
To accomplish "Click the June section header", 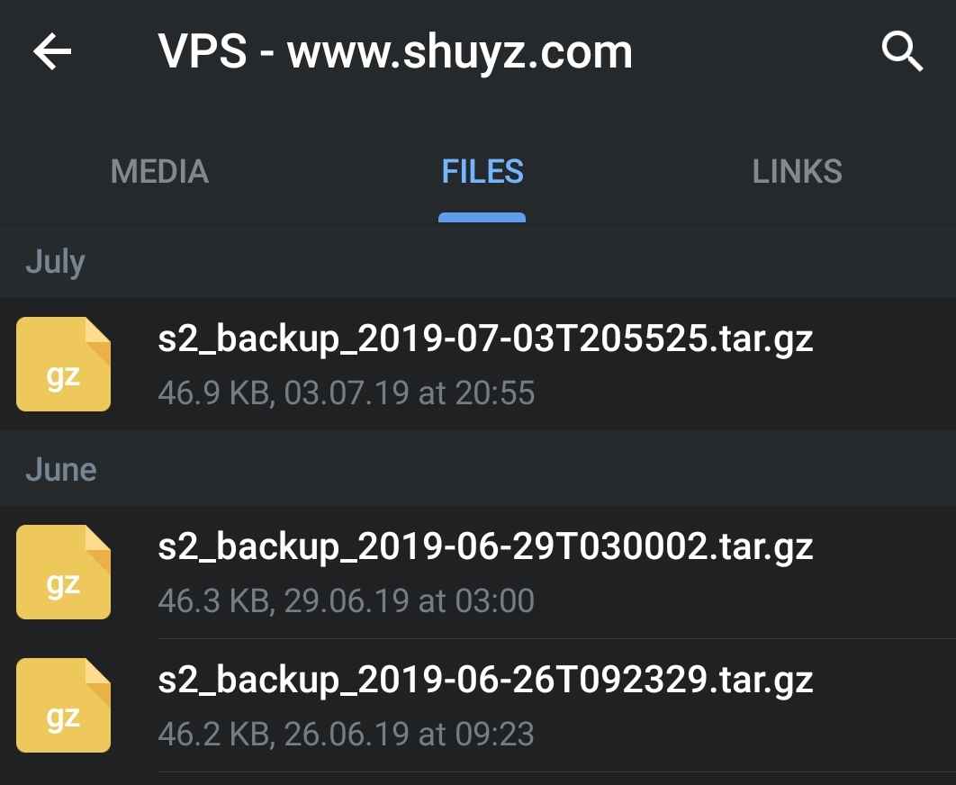I will (x=61, y=470).
